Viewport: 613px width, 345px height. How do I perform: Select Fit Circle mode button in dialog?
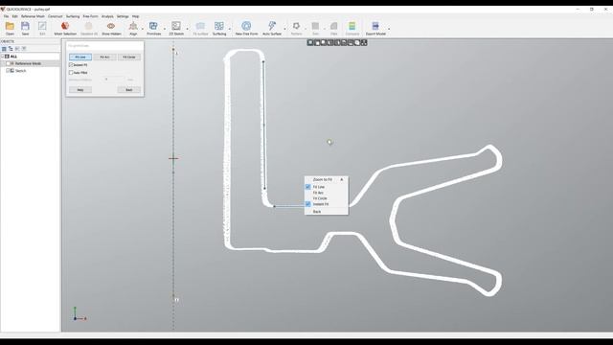(129, 57)
